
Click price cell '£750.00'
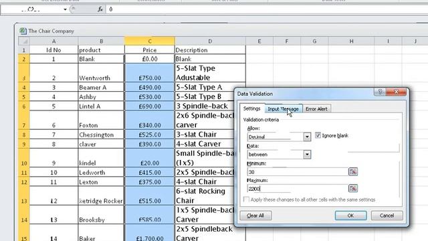[150, 73]
